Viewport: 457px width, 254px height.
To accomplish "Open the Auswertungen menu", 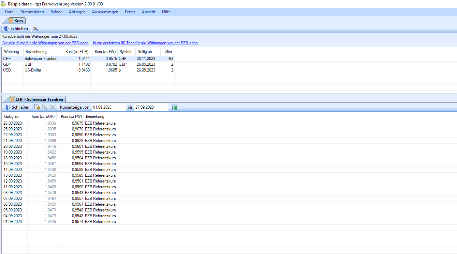I will click(105, 12).
